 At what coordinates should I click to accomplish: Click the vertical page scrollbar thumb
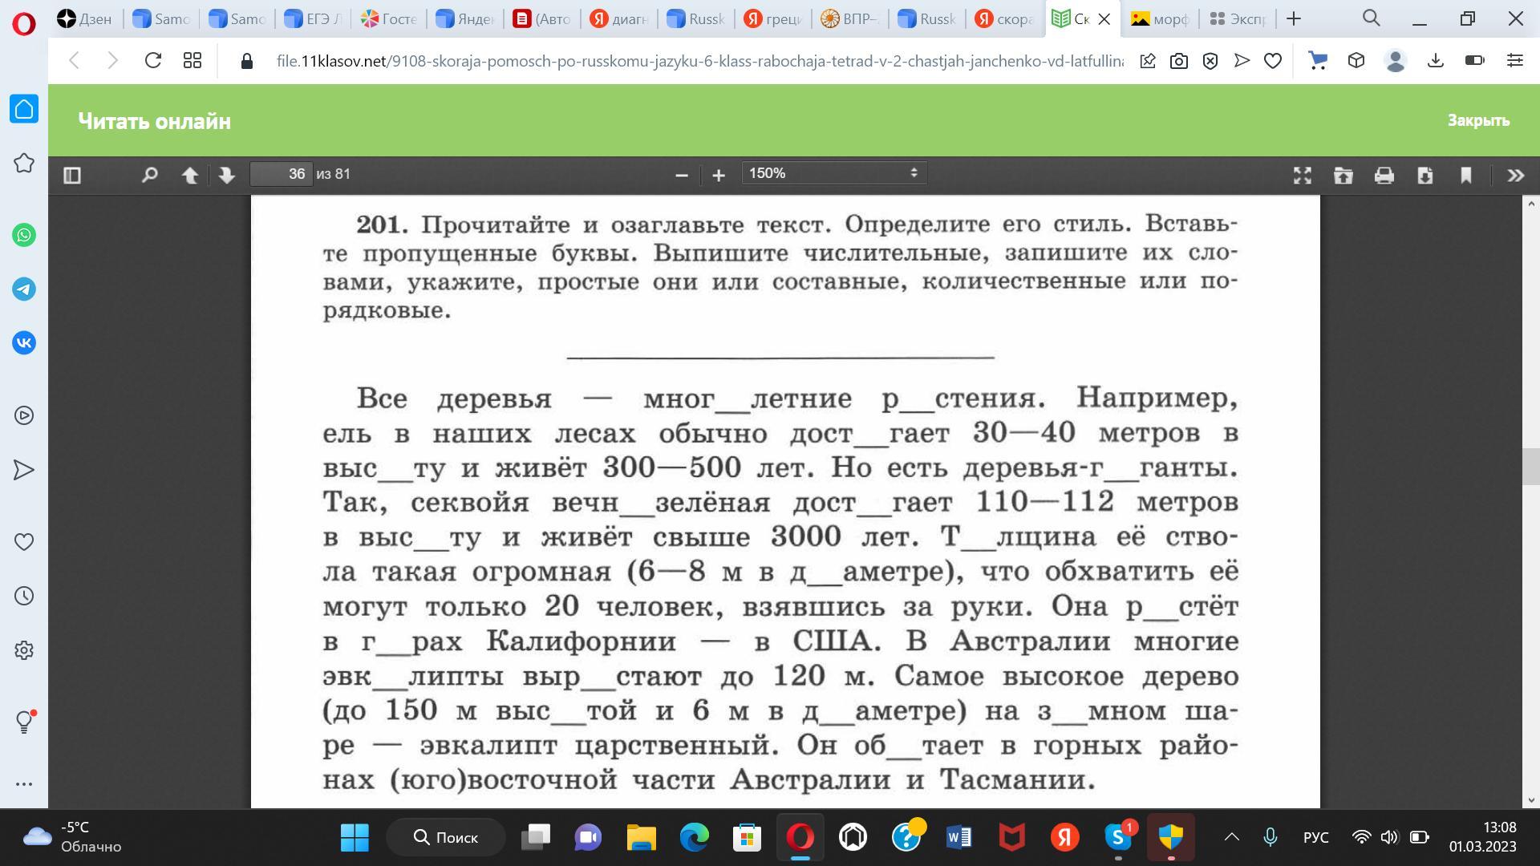click(x=1530, y=465)
